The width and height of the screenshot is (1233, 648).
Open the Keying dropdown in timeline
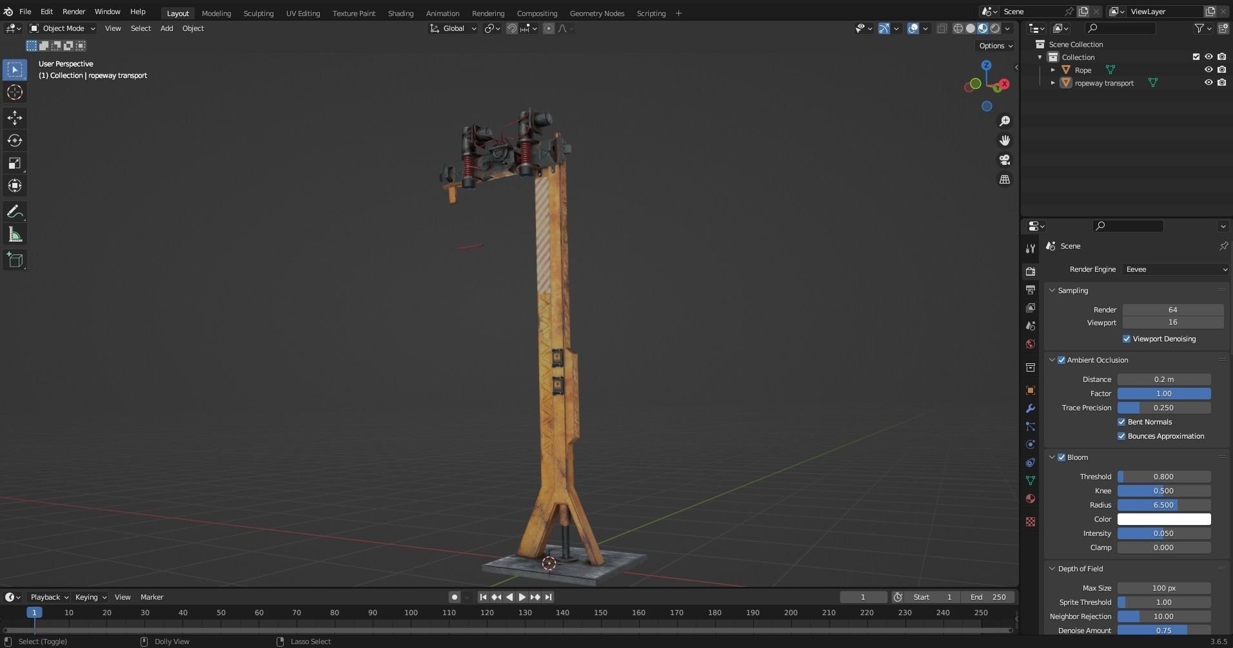pos(90,597)
